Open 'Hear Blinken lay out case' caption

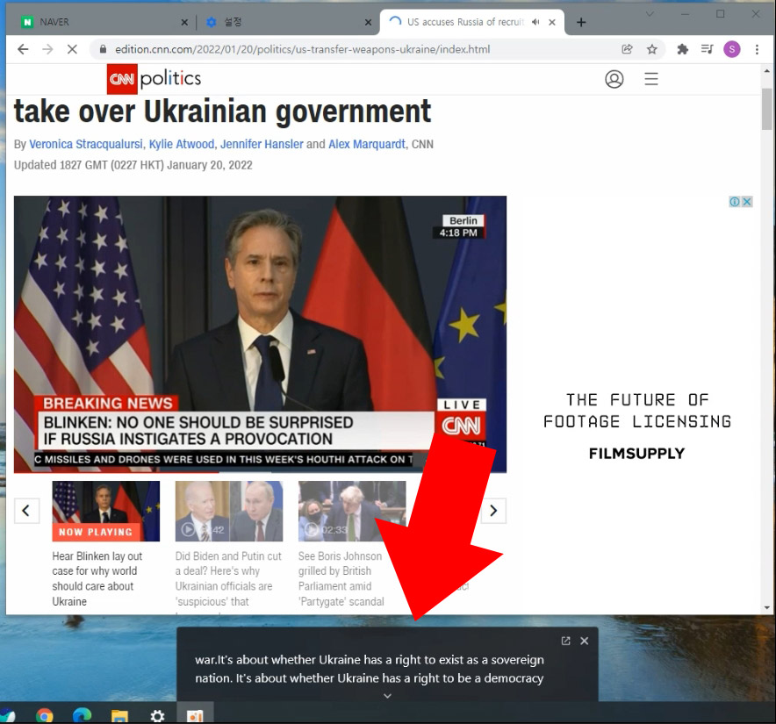click(97, 578)
